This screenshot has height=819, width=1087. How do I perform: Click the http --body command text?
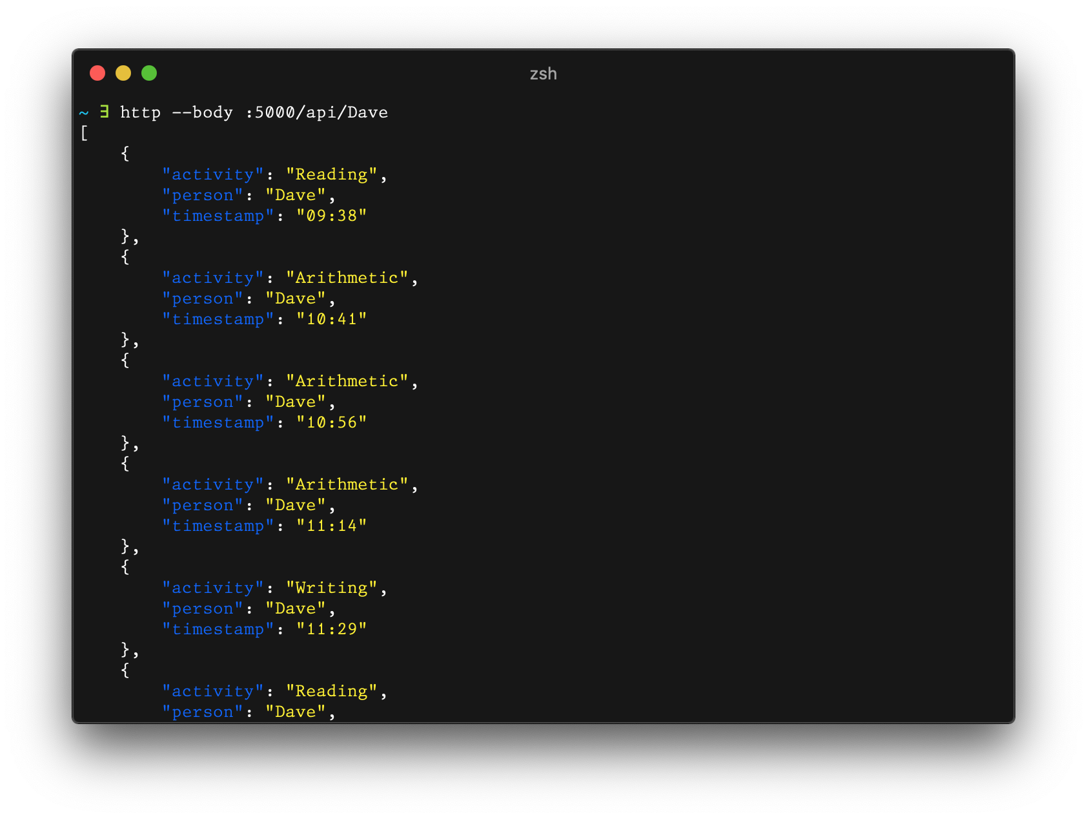click(176, 112)
